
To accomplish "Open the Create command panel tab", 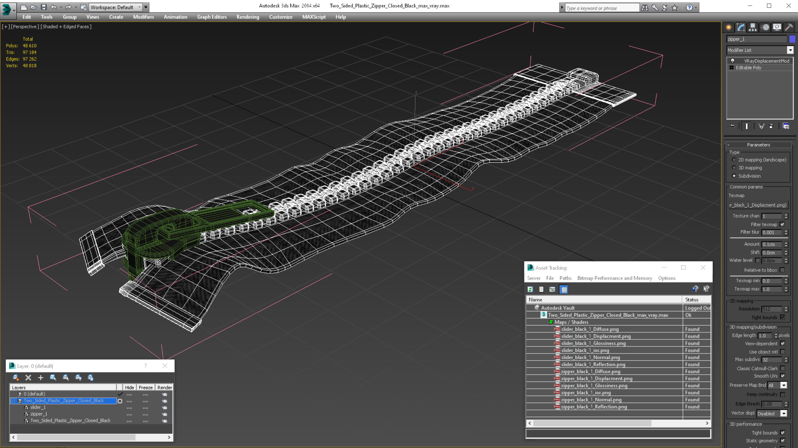I will 729,28.
